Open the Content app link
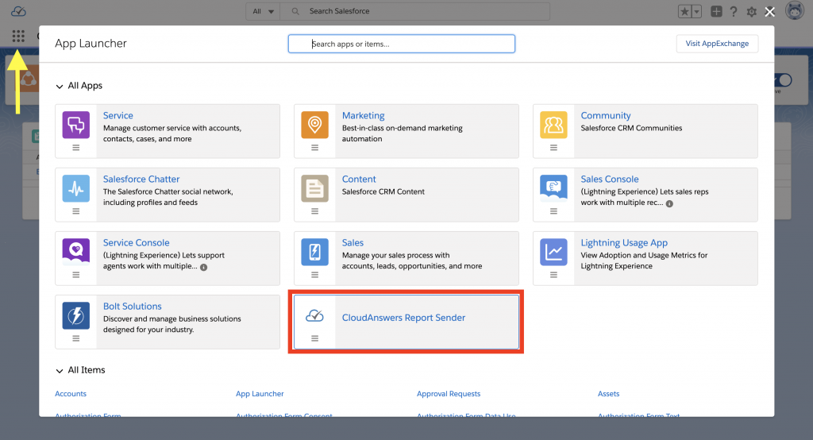Screen dimensions: 813x440 click(359, 179)
